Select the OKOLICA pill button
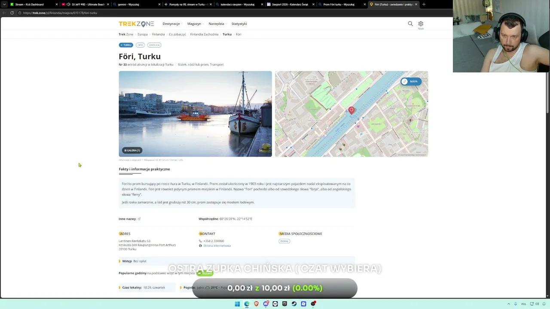Viewport: 550px width, 309px height. (x=154, y=45)
